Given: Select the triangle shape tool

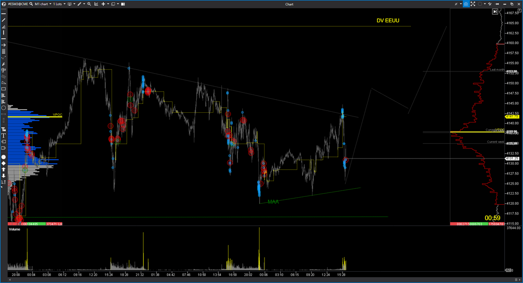Looking at the screenshot, I should (x=3, y=82).
